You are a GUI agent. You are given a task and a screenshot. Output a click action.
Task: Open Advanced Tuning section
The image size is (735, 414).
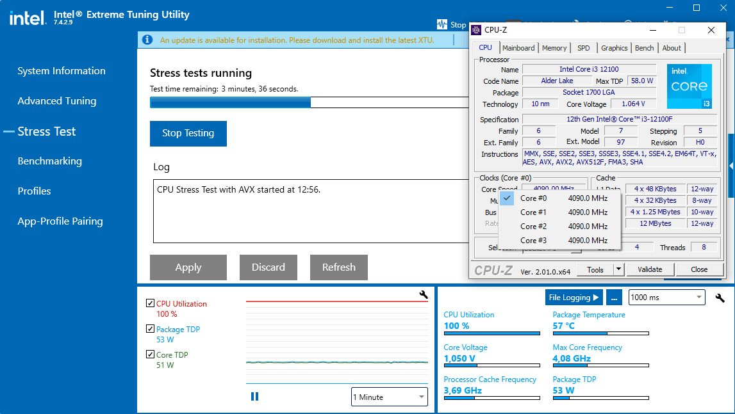[57, 100]
